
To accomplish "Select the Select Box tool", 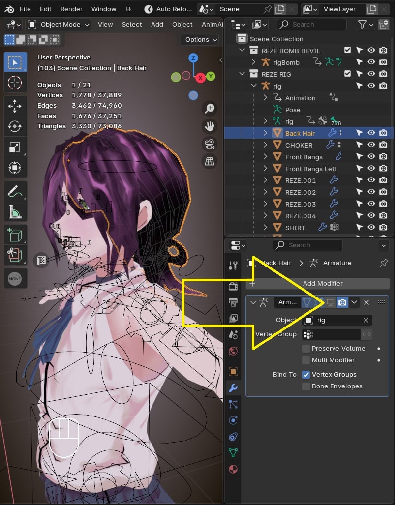I will tap(15, 62).
